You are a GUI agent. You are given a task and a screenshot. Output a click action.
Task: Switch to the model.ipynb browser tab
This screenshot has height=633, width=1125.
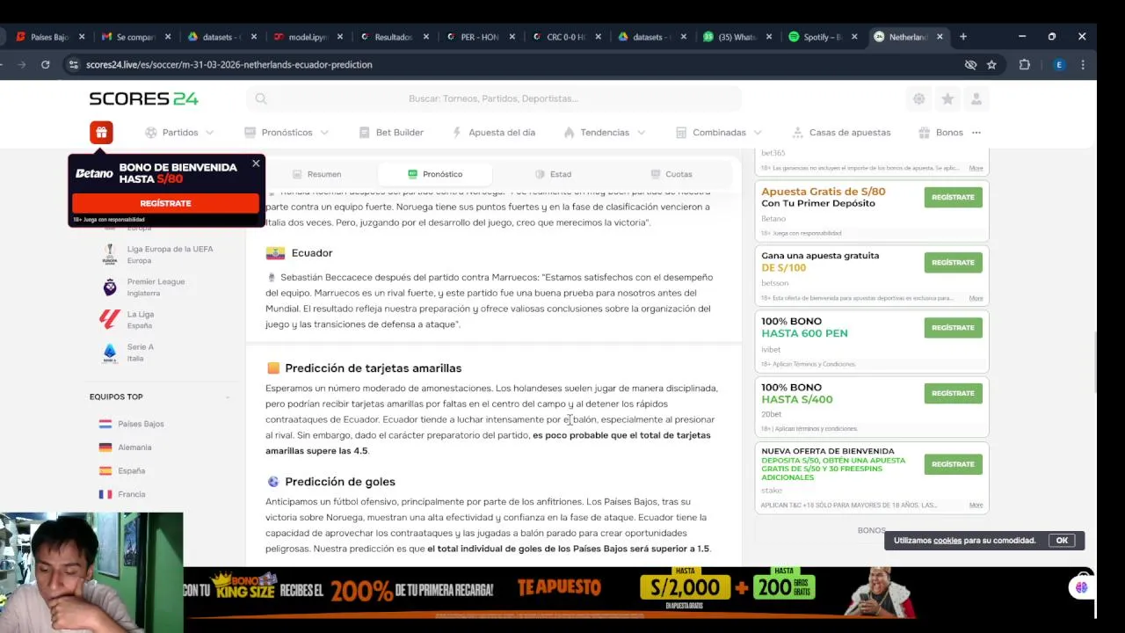tap(308, 37)
